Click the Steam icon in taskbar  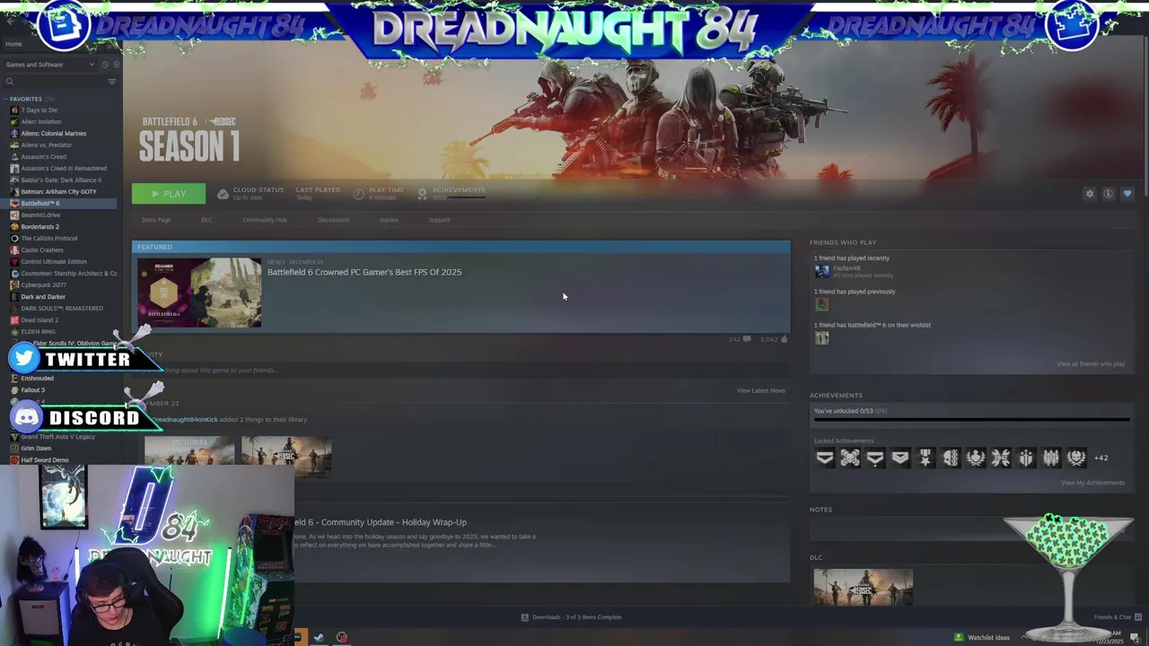point(319,637)
